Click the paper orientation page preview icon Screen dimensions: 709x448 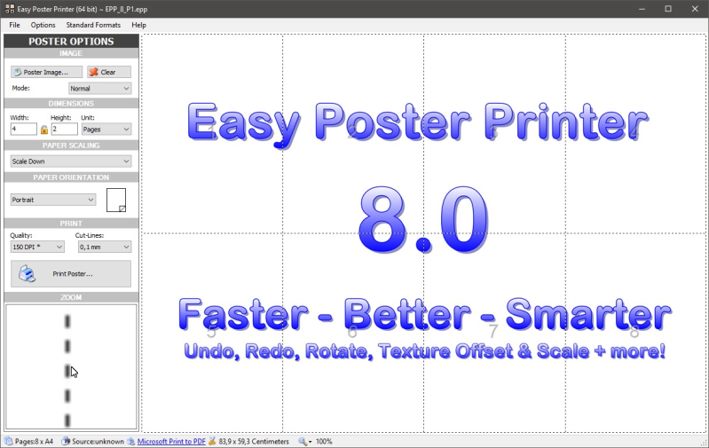pyautogui.click(x=116, y=200)
